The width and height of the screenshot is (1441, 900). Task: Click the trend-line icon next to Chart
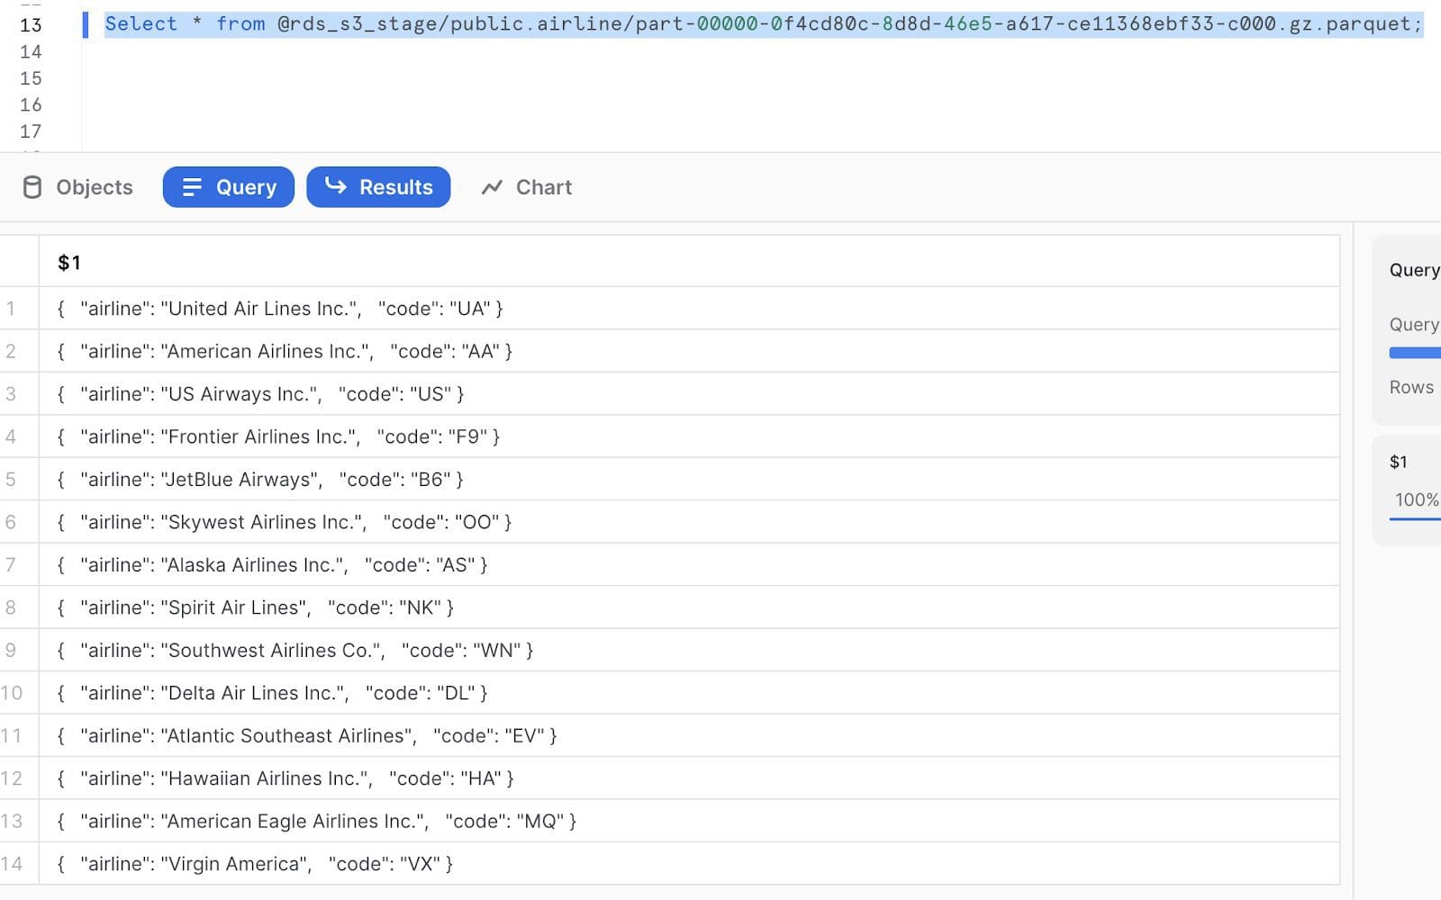492,187
